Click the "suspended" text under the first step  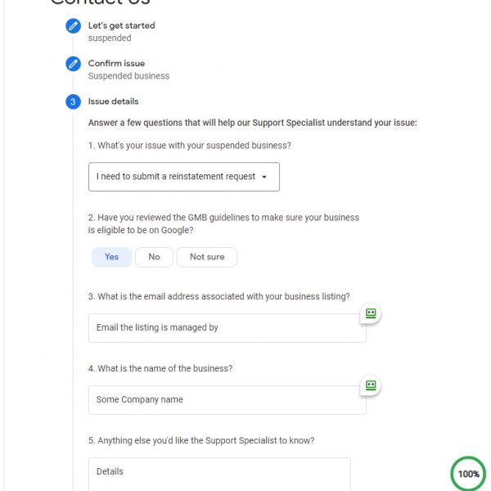click(110, 38)
